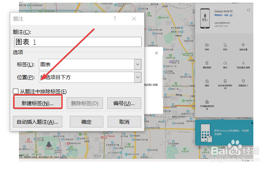The width and height of the screenshot is (275, 169).
Task: Close the small white popup on the map
Action: [x=156, y=53]
